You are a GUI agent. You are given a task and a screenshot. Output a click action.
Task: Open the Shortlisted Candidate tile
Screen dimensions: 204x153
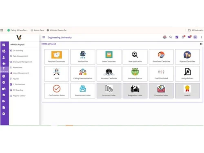161,57
